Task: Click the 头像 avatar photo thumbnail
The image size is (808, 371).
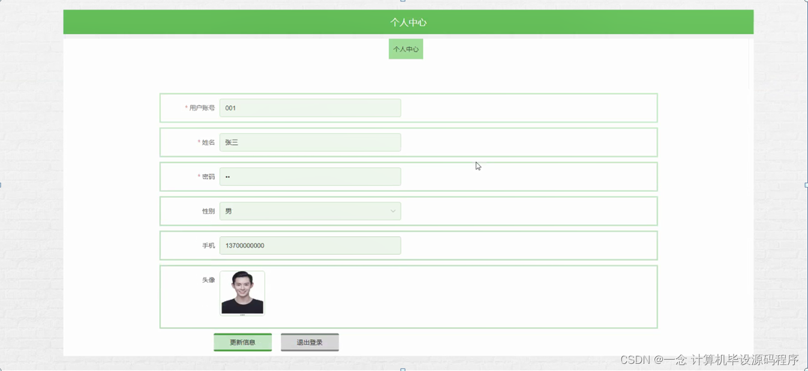Action: click(x=242, y=293)
